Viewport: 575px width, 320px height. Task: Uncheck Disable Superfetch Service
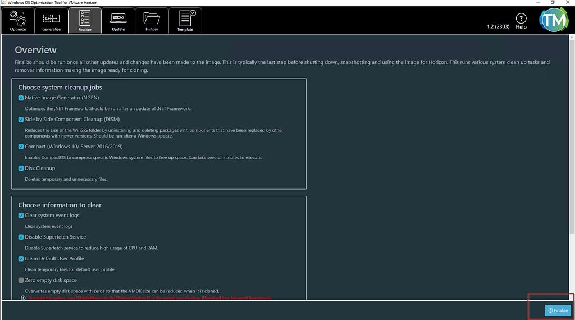click(x=21, y=237)
